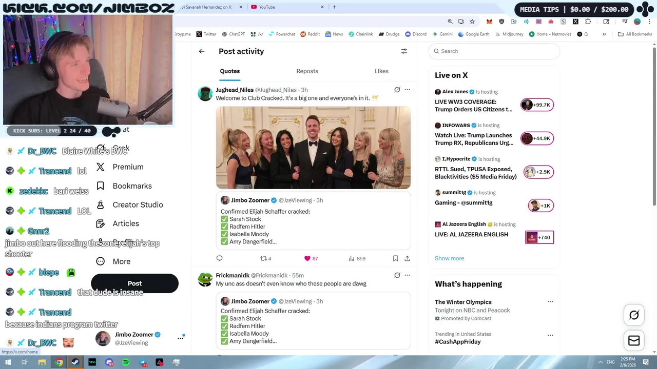The height and width of the screenshot is (369, 657).
Task: Switch to the Likes tab
Action: click(381, 71)
